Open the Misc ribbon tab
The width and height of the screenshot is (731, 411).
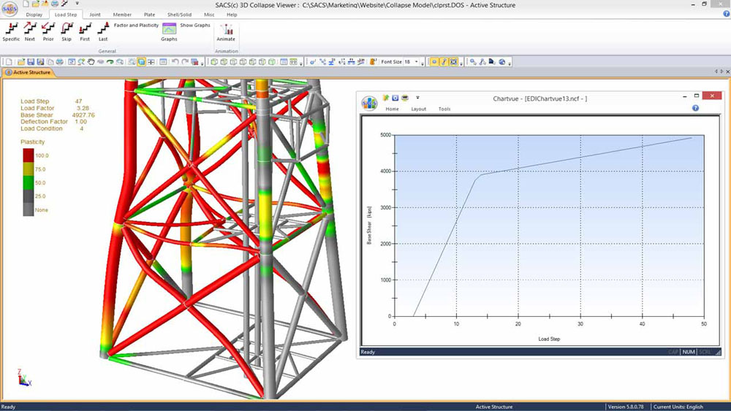pyautogui.click(x=209, y=15)
